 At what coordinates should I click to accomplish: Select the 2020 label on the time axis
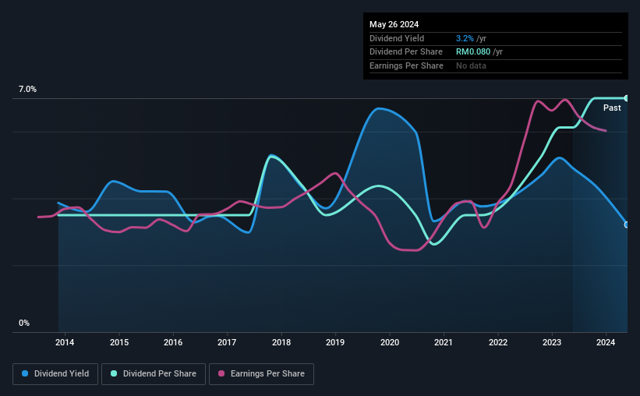[x=390, y=342]
